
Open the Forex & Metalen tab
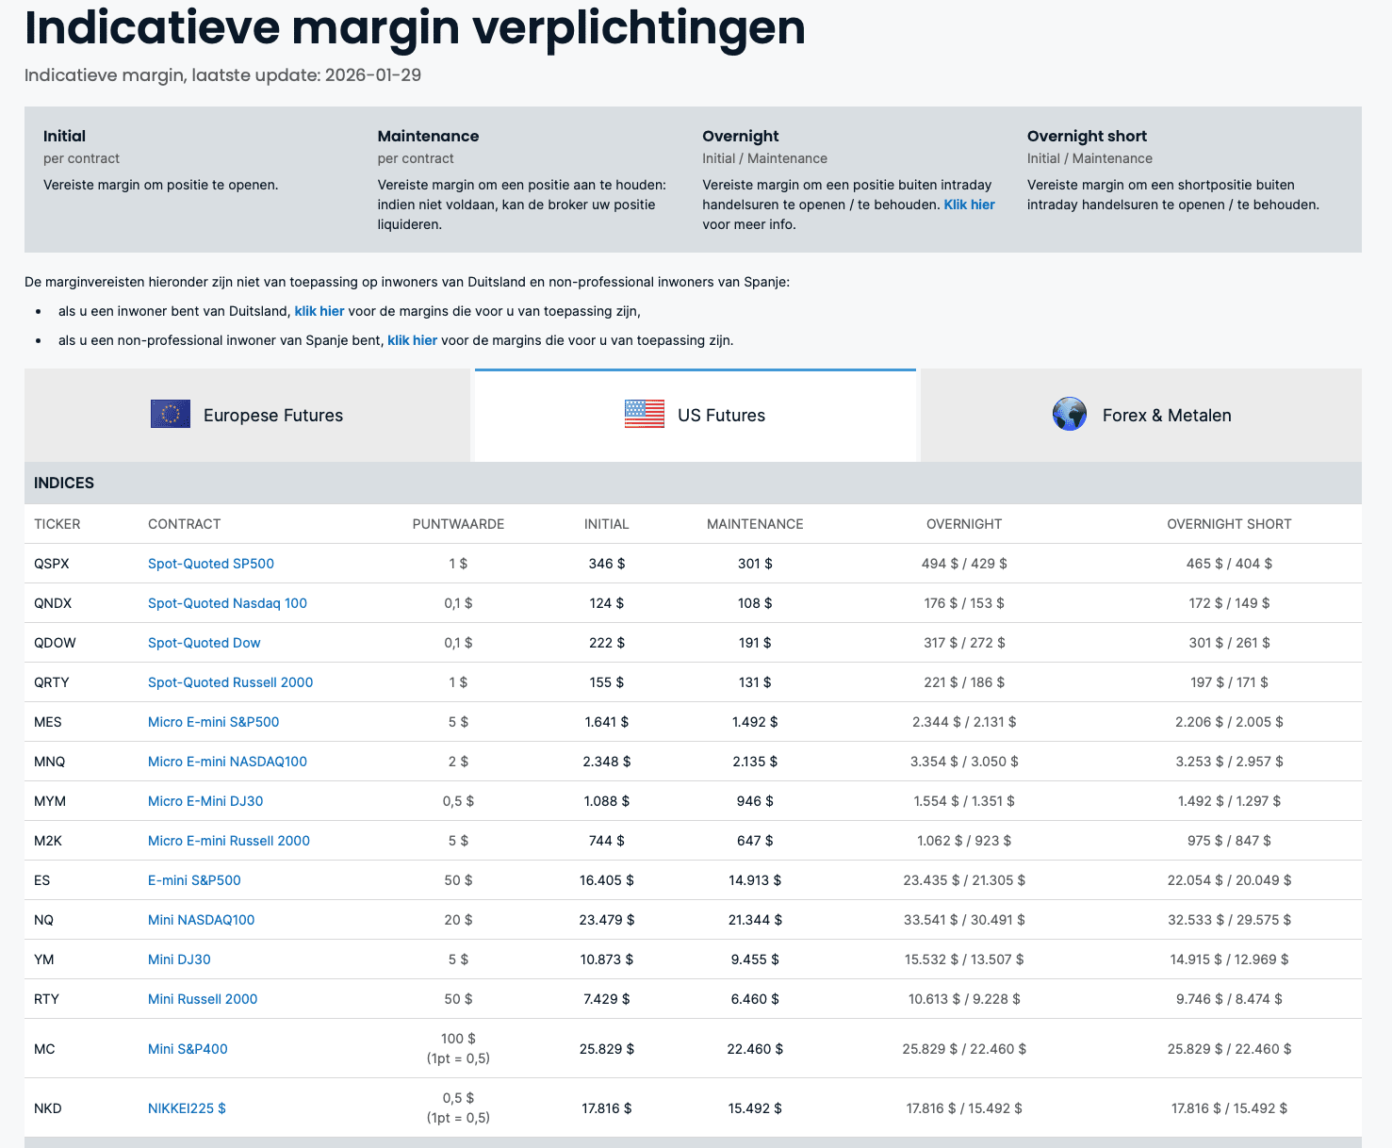(1141, 416)
